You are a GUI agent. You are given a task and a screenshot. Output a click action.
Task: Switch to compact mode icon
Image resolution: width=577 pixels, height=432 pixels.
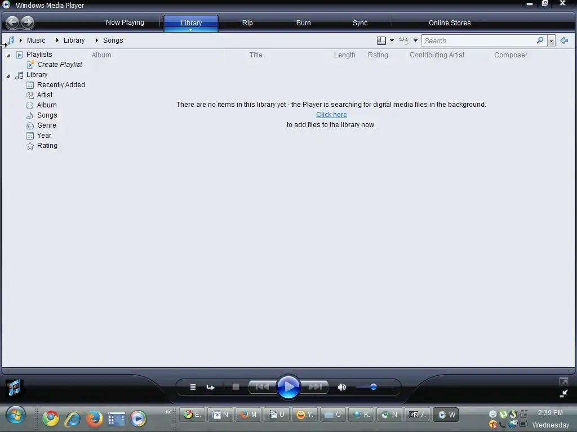563,394
